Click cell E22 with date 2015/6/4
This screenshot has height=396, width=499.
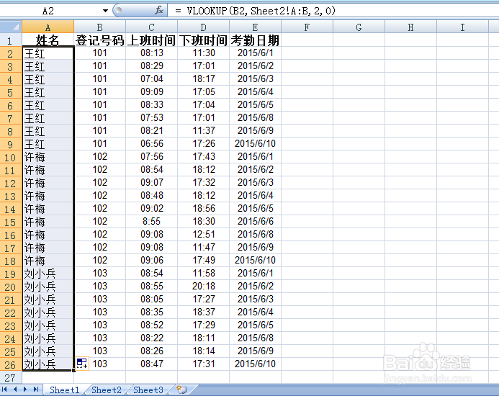[255, 312]
